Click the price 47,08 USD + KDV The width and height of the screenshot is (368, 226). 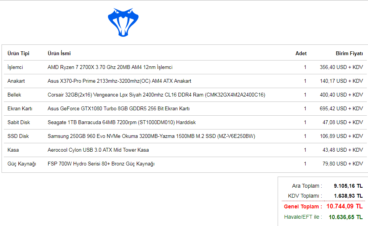click(343, 122)
